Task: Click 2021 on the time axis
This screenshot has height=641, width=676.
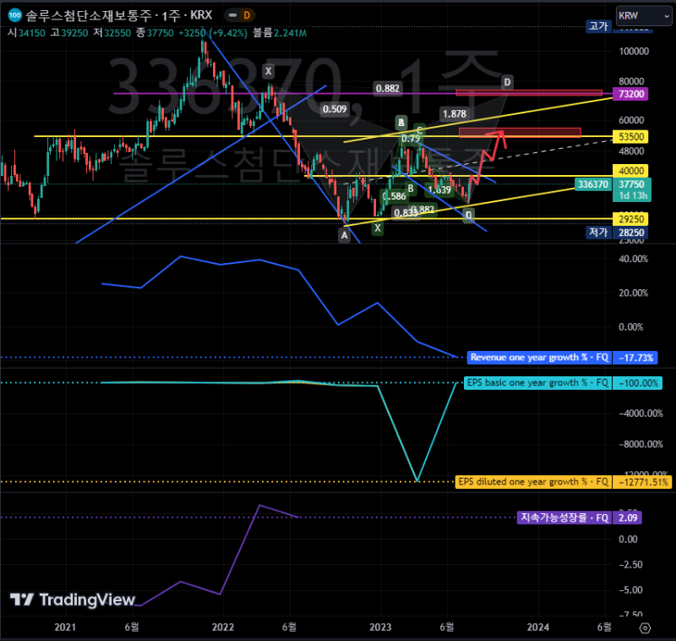Action: point(65,627)
